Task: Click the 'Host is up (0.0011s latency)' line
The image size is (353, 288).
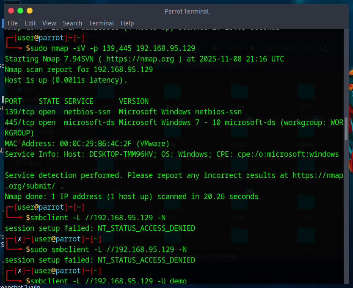Action: pyautogui.click(x=66, y=80)
